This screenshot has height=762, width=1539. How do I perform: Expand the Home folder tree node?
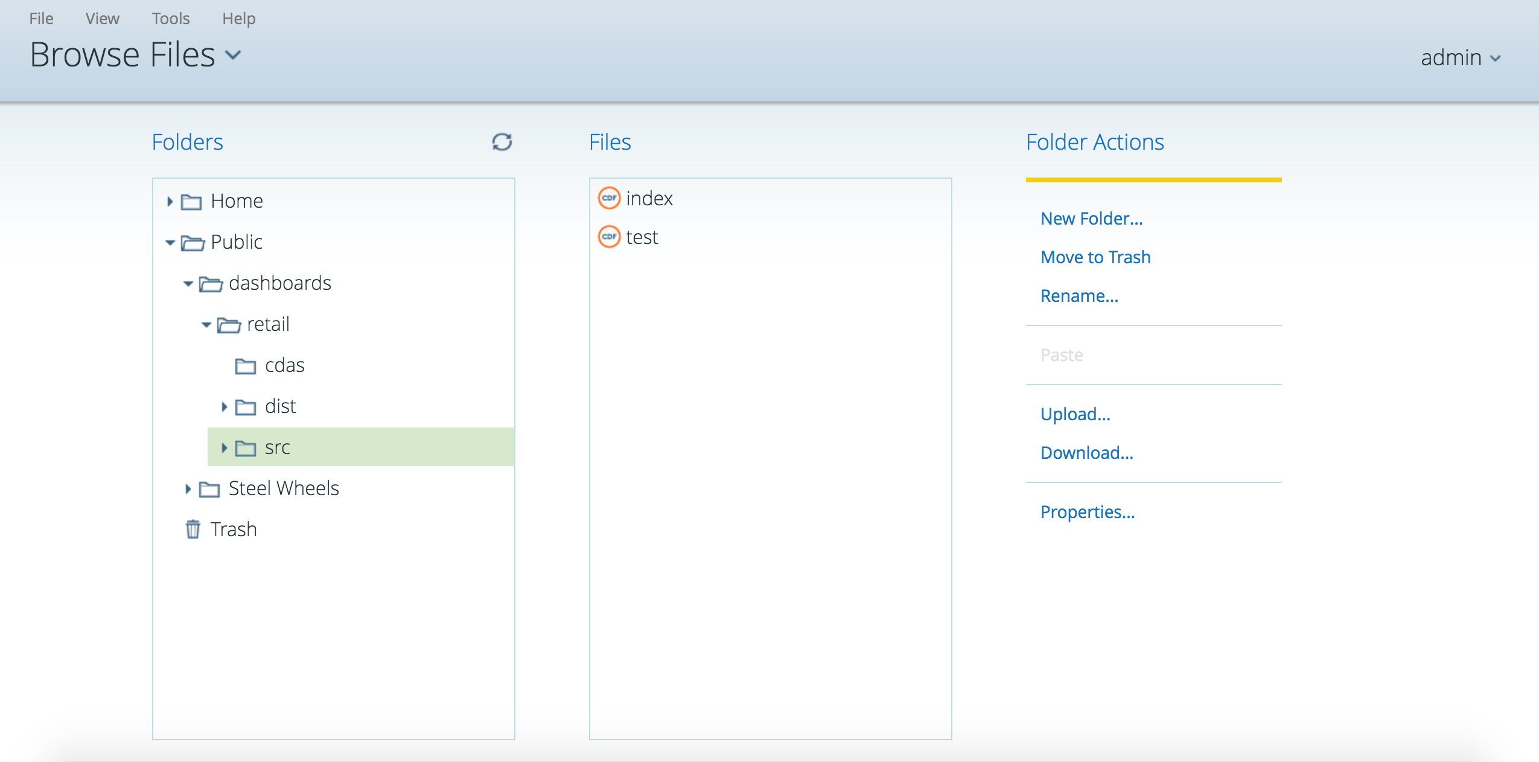click(170, 201)
